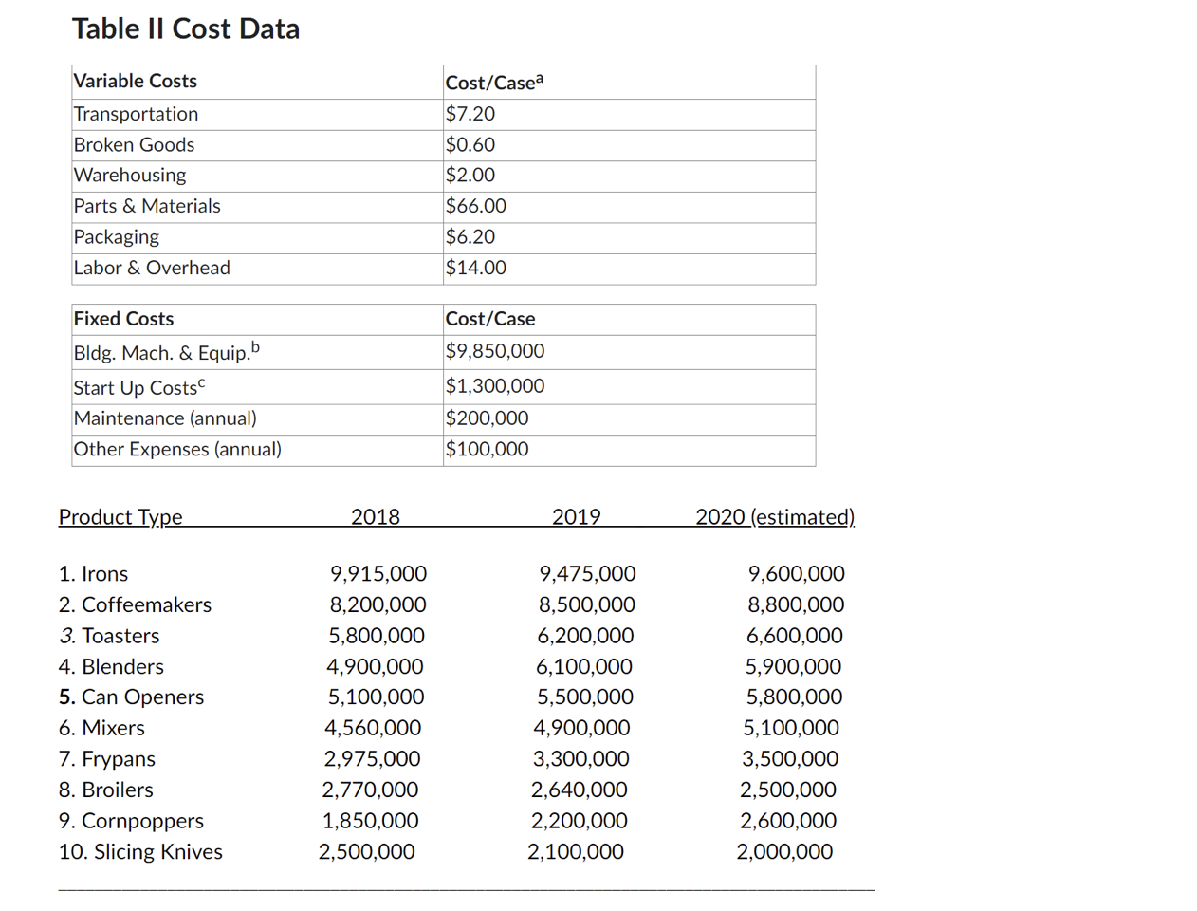Select the Variable Costs header cell
The height and width of the screenshot is (911, 1197).
point(134,81)
